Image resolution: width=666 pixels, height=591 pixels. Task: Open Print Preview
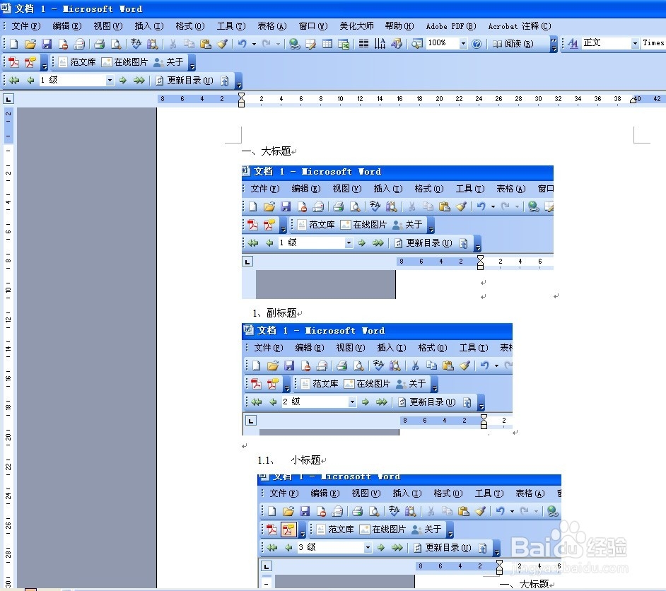coord(115,44)
